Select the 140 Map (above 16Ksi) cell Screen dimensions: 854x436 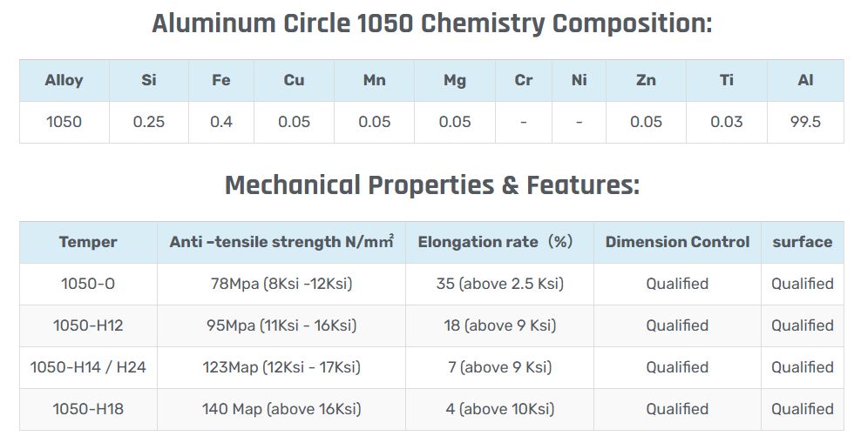[281, 409]
